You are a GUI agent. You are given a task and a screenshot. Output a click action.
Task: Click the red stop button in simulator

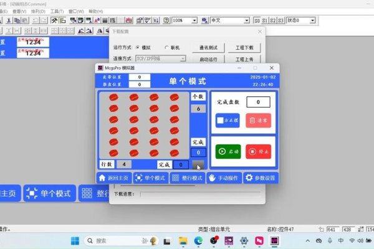click(259, 151)
